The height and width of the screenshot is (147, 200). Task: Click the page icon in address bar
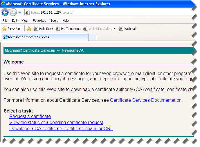(x=27, y=12)
